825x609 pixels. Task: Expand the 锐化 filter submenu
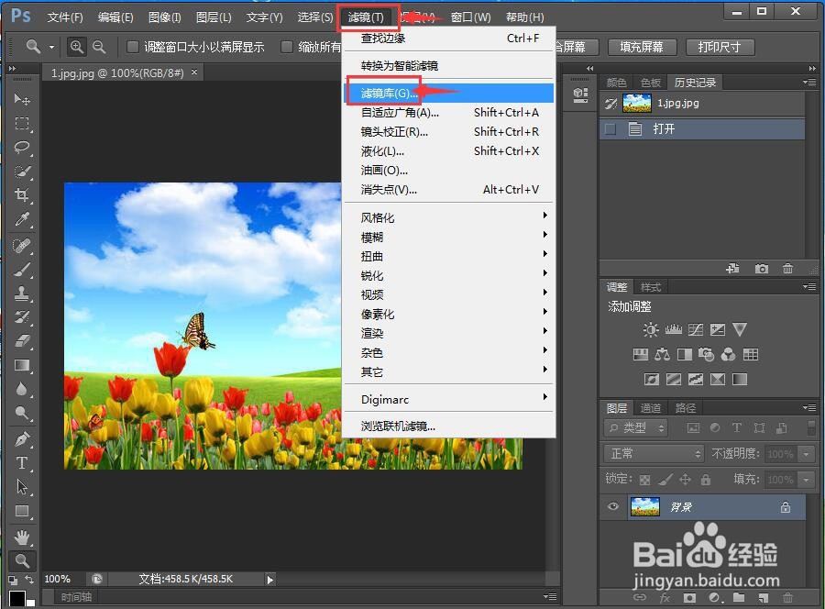coord(449,275)
